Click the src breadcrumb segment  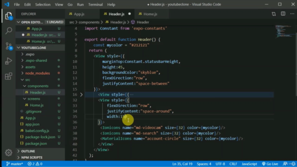pos(71,22)
